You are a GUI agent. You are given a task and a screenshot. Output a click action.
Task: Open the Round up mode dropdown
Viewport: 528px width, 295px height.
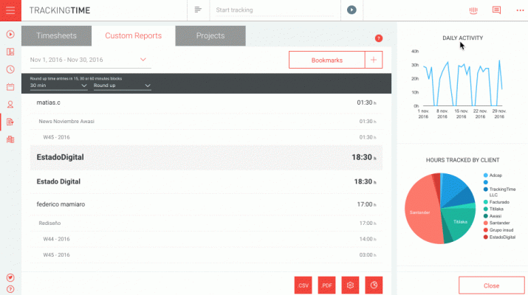pos(122,86)
